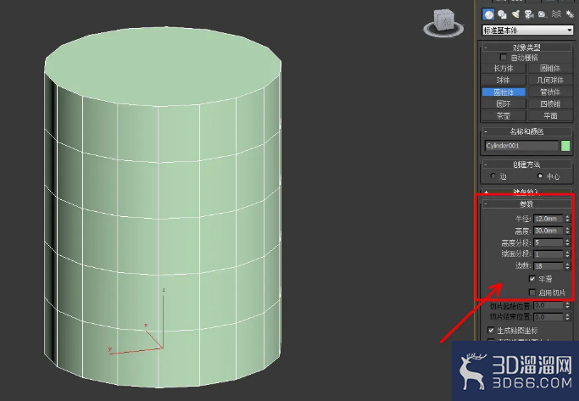Click the Cylinder001 object name field
The width and height of the screenshot is (579, 401).
point(521,146)
